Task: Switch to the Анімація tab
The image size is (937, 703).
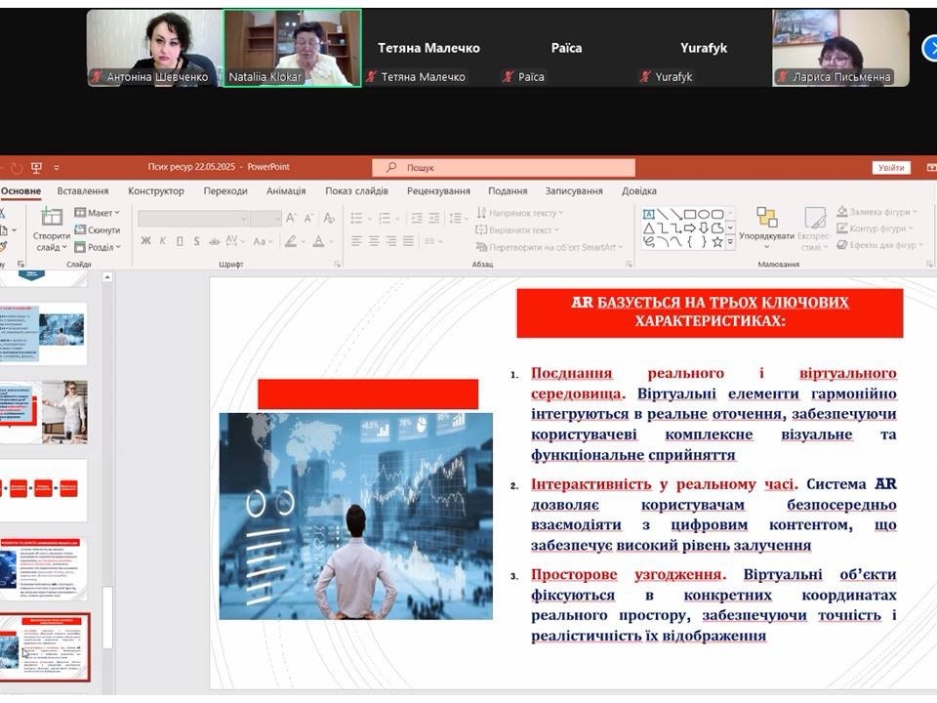Action: (286, 191)
